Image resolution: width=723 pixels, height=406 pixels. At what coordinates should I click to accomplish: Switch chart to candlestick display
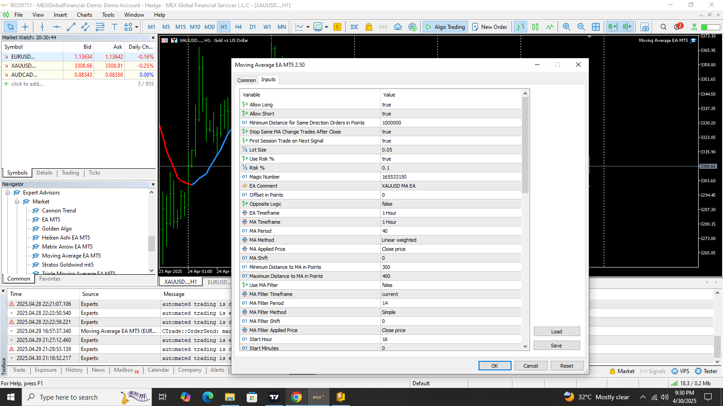(535, 27)
